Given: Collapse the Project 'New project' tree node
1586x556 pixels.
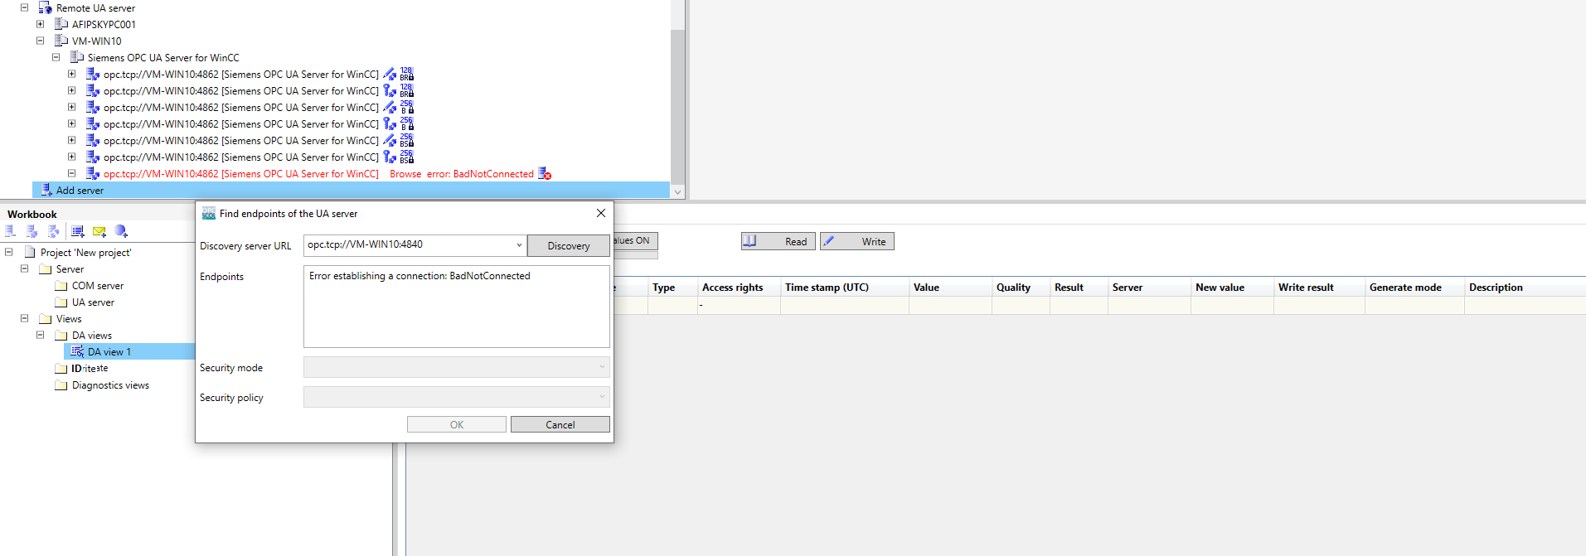Looking at the screenshot, I should click(x=8, y=252).
